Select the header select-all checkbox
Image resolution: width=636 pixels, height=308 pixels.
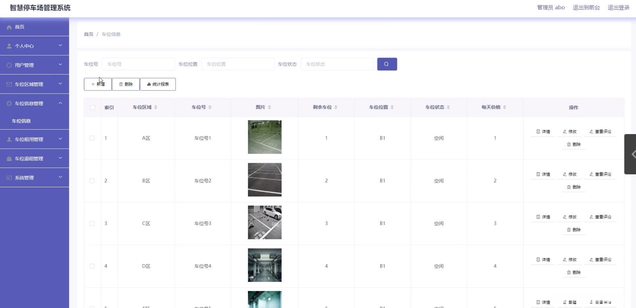point(93,107)
